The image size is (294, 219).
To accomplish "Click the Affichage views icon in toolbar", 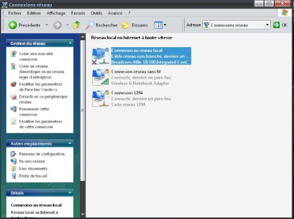I will coord(158,25).
